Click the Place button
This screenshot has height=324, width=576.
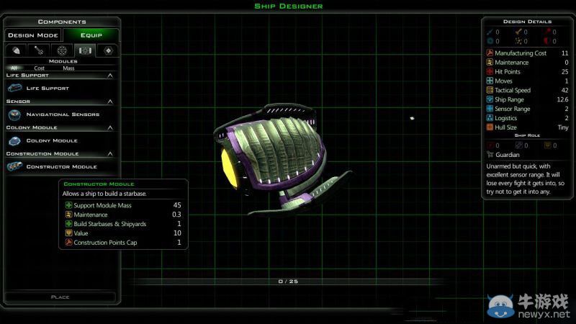(60, 297)
